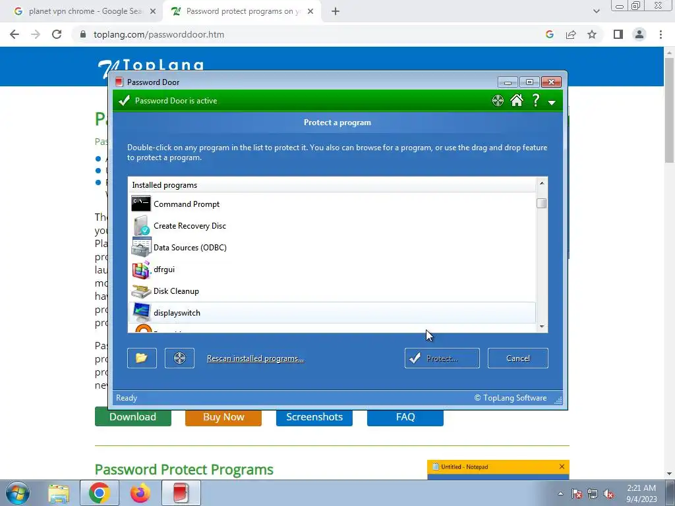This screenshot has height=506, width=675.
Task: Open Windows Start menu
Action: tap(18, 493)
